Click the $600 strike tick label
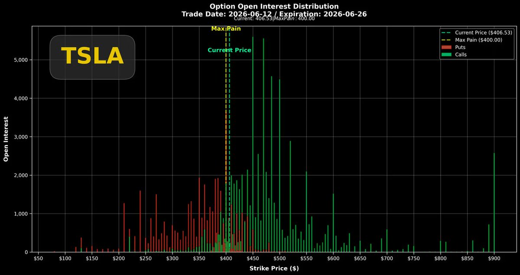 [333, 259]
